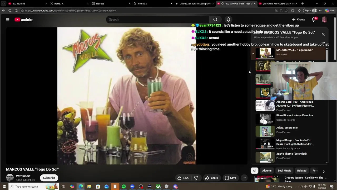Zoom icon in the address bar
Screen dimensions: 337x190
point(281,11)
